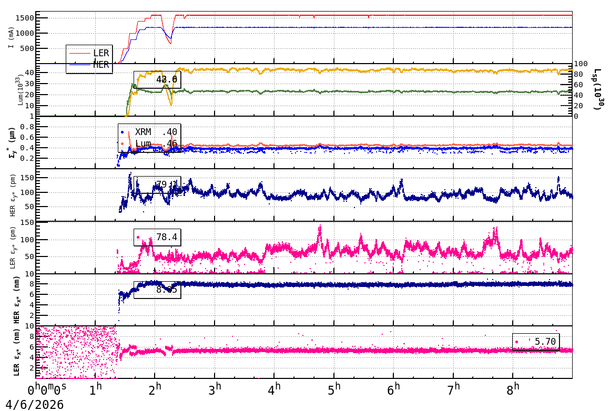Select the XRM legend blue marker

pyautogui.click(x=122, y=132)
